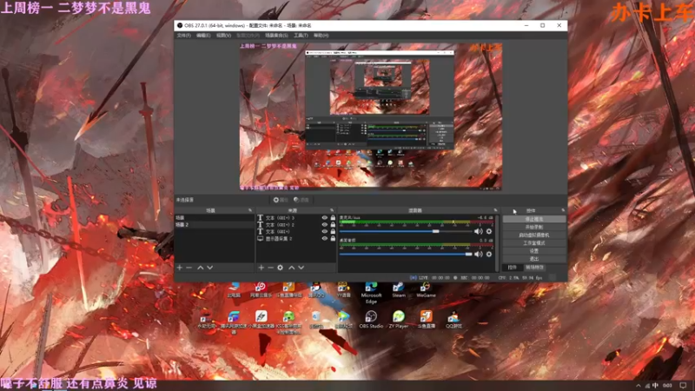Open WeGame desktop shortcut
This screenshot has height=391, width=695.
426,289
